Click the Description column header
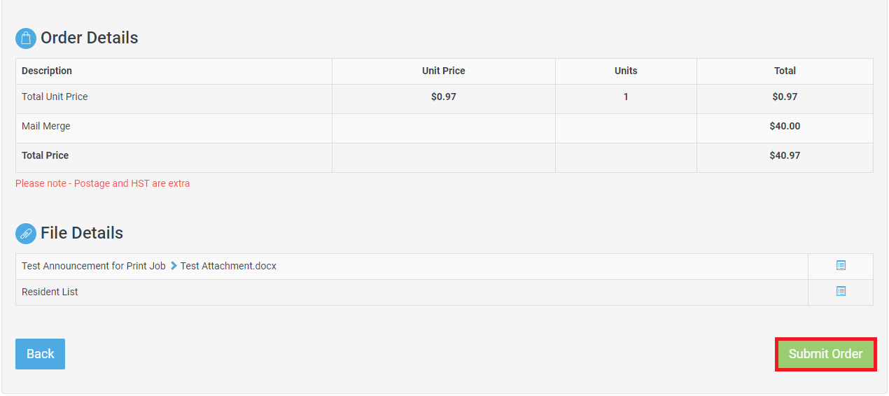The height and width of the screenshot is (396, 889). [47, 71]
